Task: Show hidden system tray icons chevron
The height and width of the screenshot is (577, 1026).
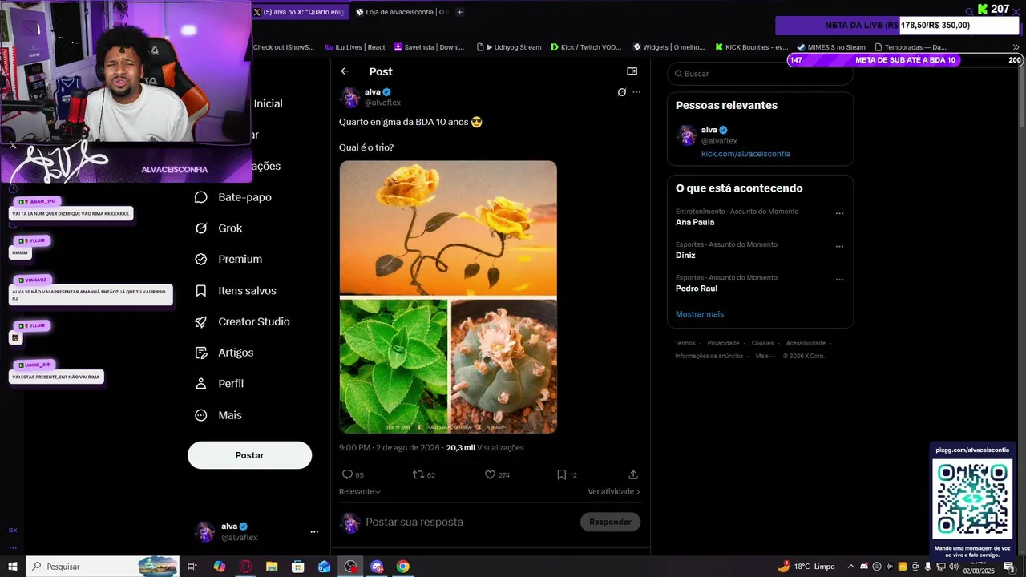Action: 851,567
